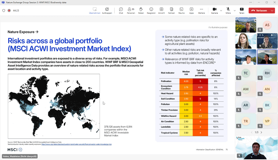Show the Personen participants list
Viewport: 278px width, 160px height.
click(x=131, y=10)
